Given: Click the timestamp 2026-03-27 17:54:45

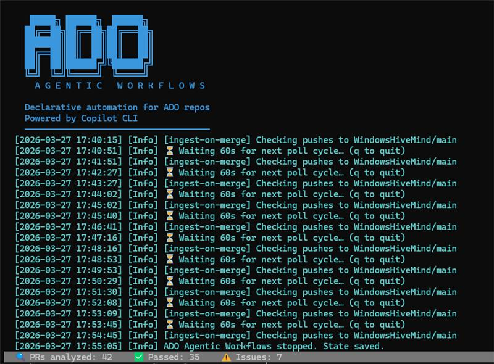Looking at the screenshot, I should (69, 336).
